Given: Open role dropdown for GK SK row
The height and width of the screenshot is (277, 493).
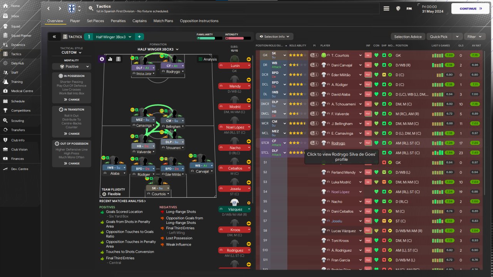Looking at the screenshot, I should tap(285, 55).
